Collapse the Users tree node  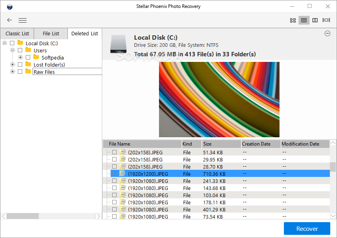[12, 50]
